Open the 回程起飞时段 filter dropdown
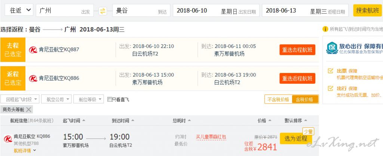 point(20,100)
